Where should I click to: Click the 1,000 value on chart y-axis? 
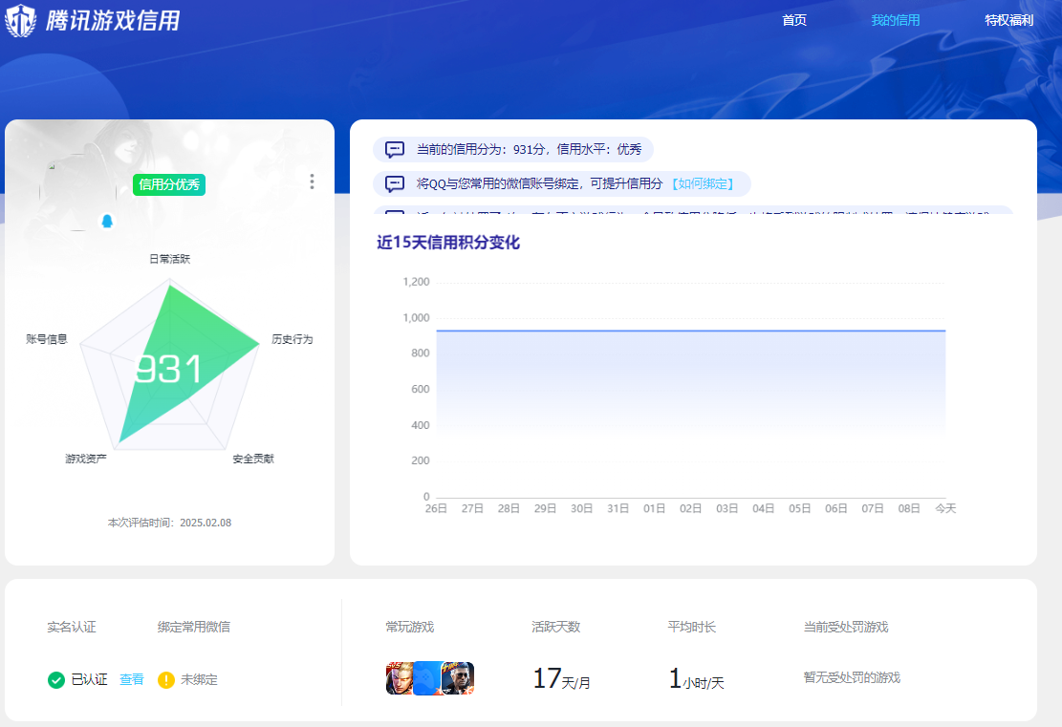417,318
